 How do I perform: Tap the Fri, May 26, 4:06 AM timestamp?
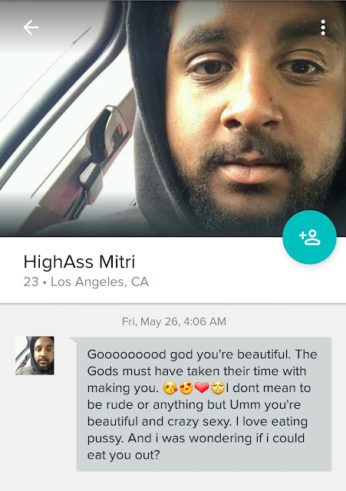[x=174, y=321]
